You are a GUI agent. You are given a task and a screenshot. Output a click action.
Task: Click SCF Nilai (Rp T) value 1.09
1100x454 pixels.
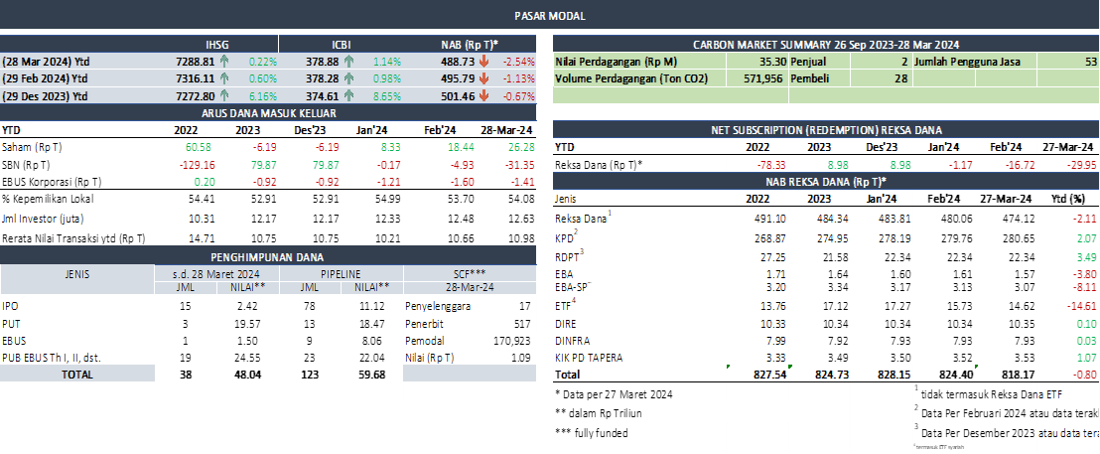(524, 358)
